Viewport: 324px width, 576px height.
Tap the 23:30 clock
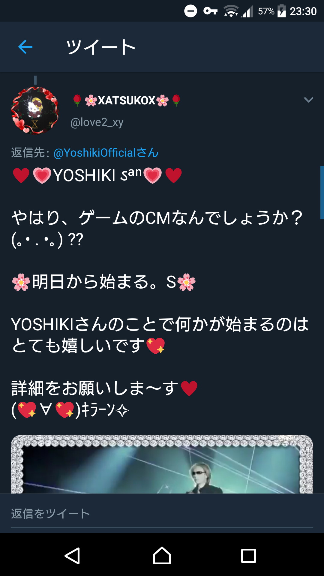303,11
